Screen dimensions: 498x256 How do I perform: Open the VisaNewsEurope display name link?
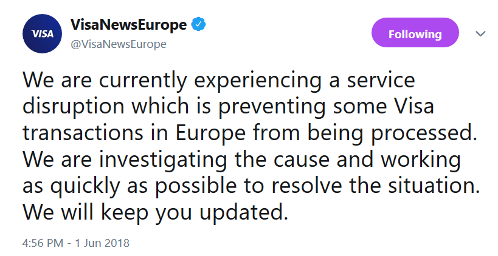[x=128, y=25]
